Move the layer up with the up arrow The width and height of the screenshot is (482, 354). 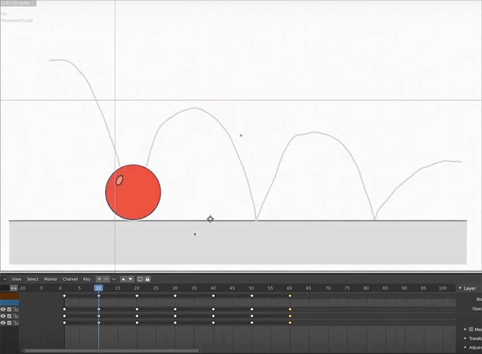click(123, 279)
